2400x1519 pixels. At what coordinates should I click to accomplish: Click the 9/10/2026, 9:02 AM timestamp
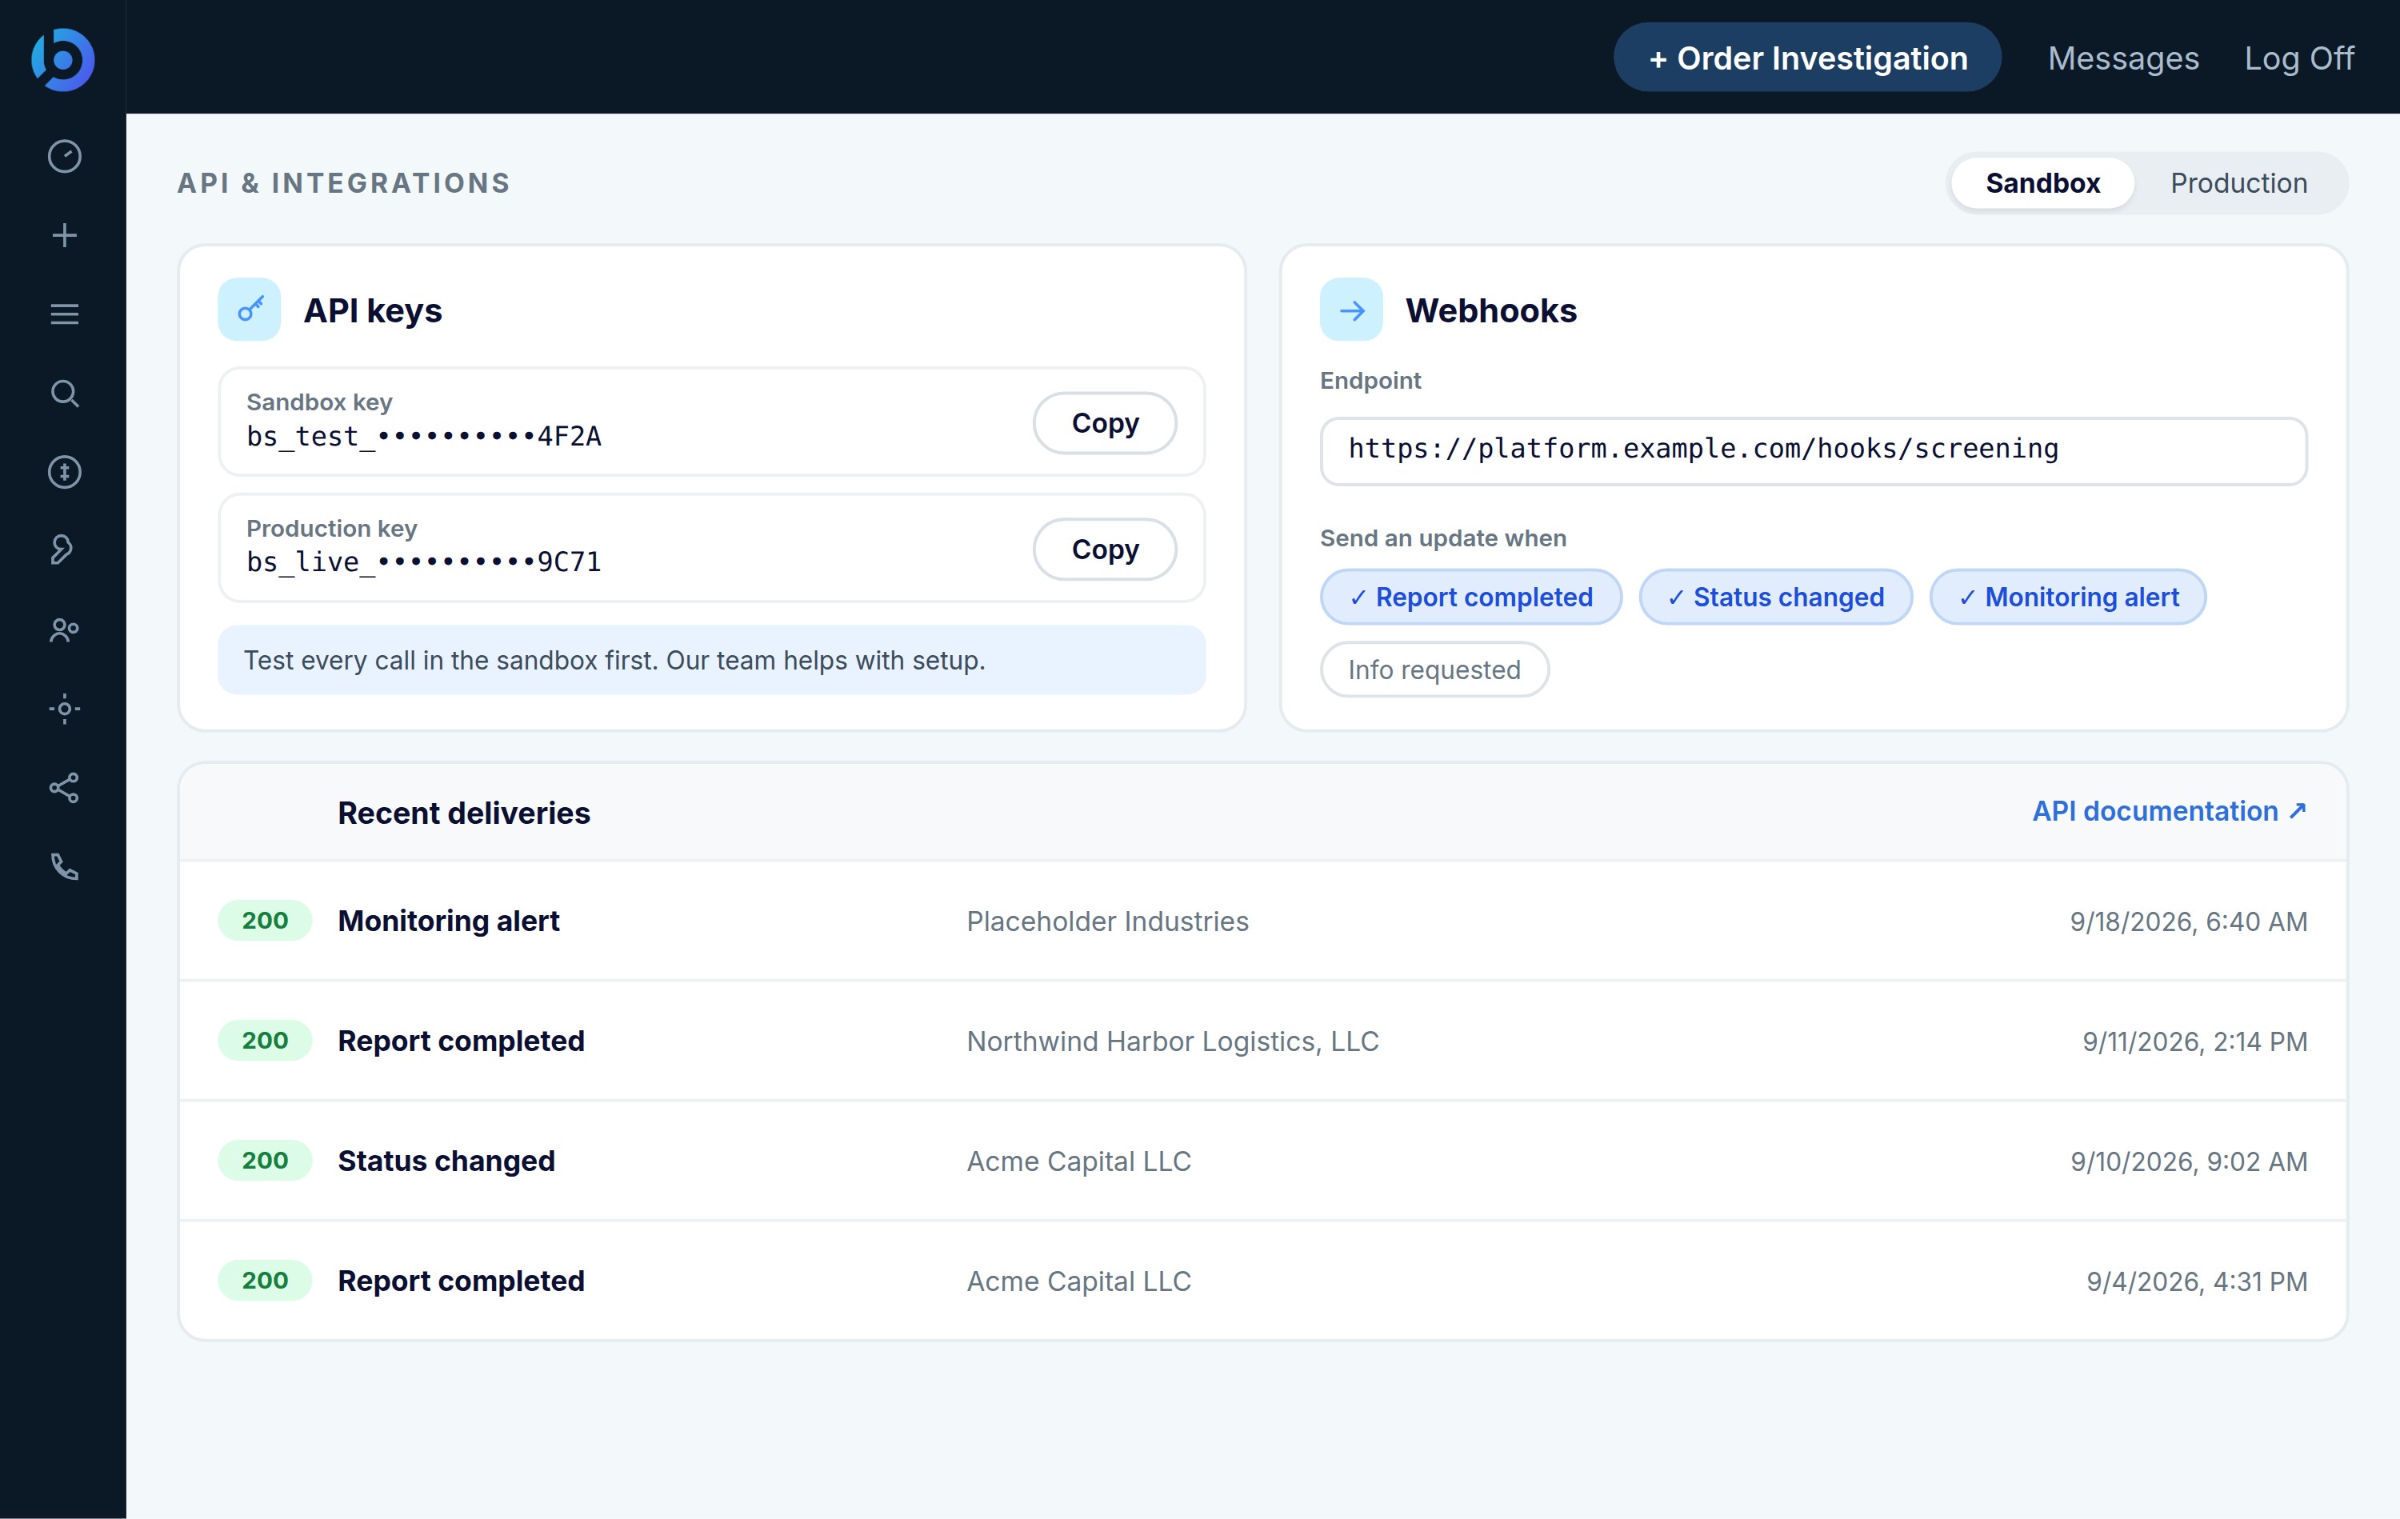tap(2189, 1161)
